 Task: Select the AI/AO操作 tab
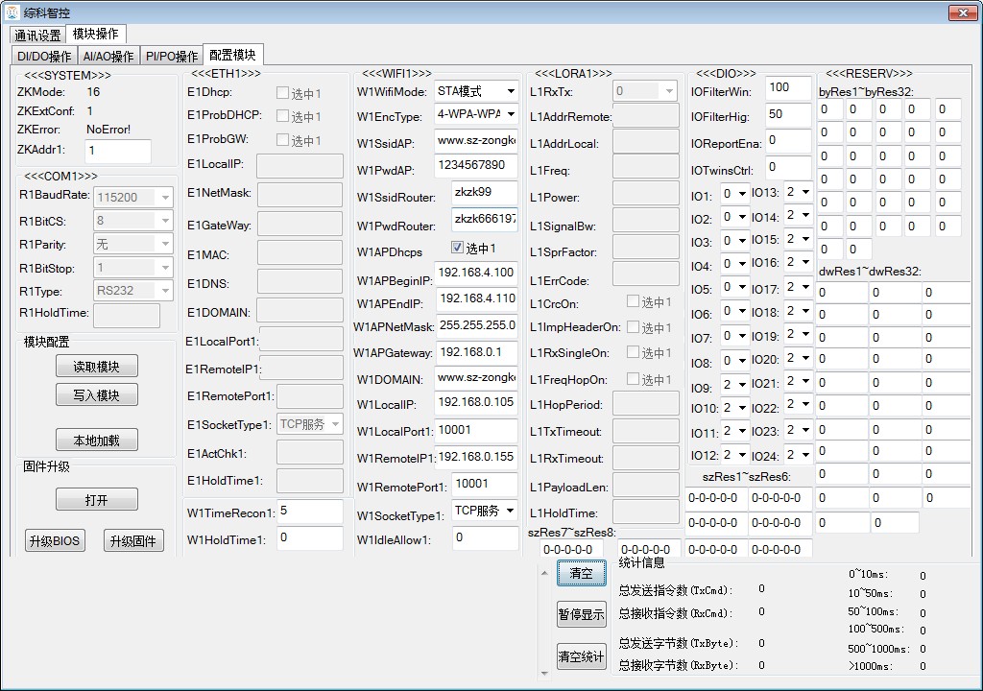[x=108, y=57]
